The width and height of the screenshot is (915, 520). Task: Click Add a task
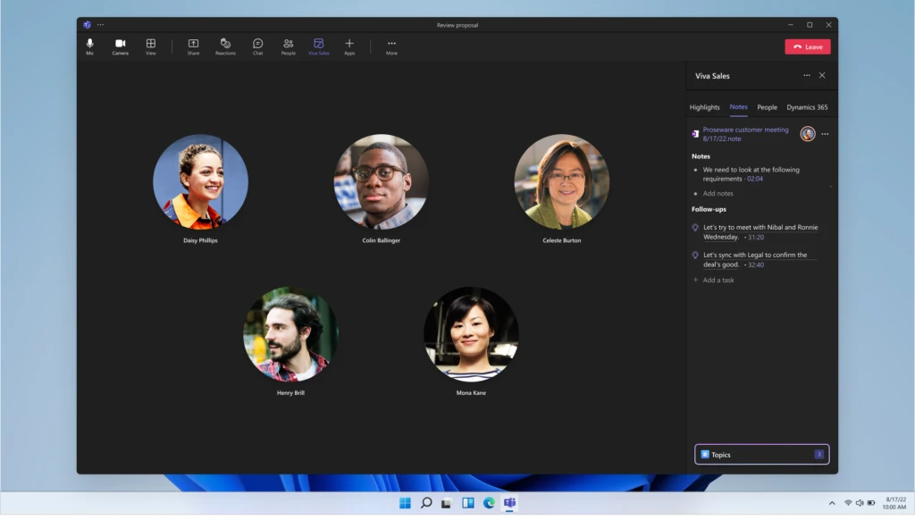coord(718,280)
